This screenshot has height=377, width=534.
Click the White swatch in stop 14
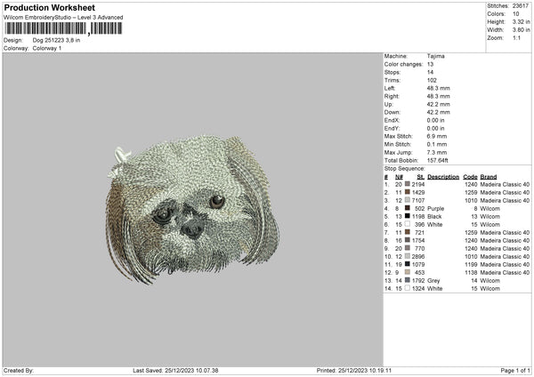[x=408, y=289]
